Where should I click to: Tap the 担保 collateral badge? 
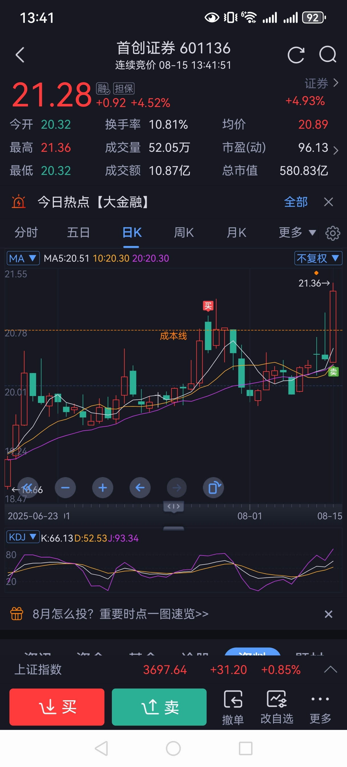(124, 88)
